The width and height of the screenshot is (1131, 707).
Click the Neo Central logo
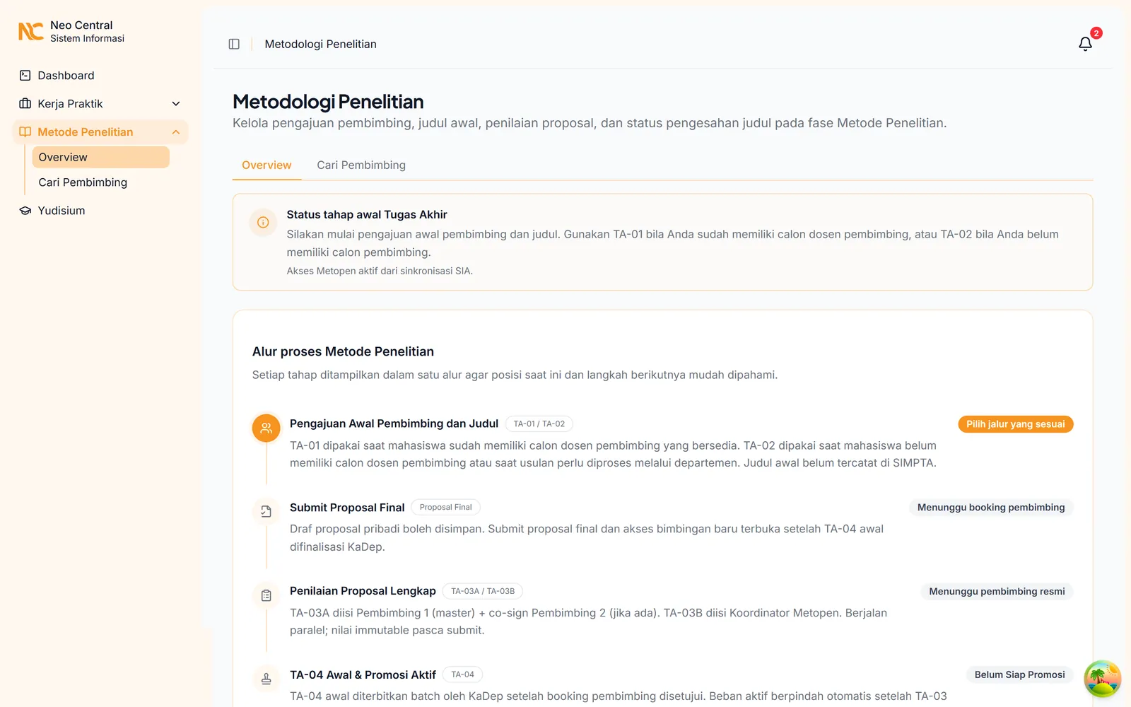point(31,31)
